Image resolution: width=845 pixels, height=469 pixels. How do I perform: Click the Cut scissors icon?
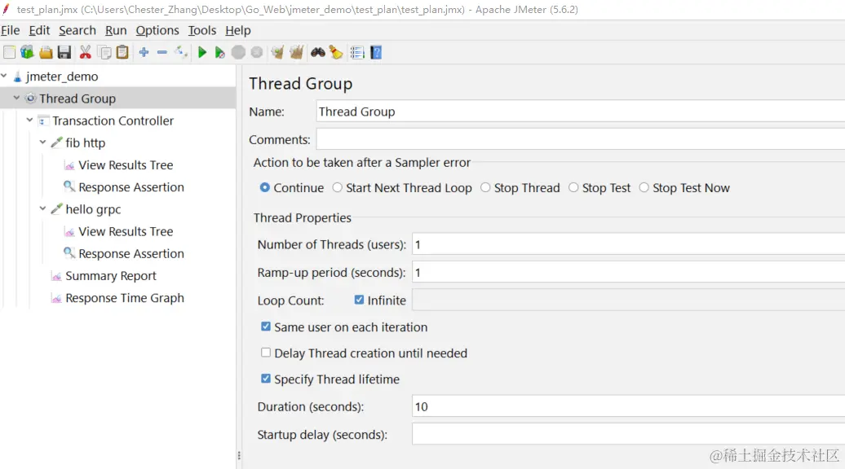[x=85, y=52]
